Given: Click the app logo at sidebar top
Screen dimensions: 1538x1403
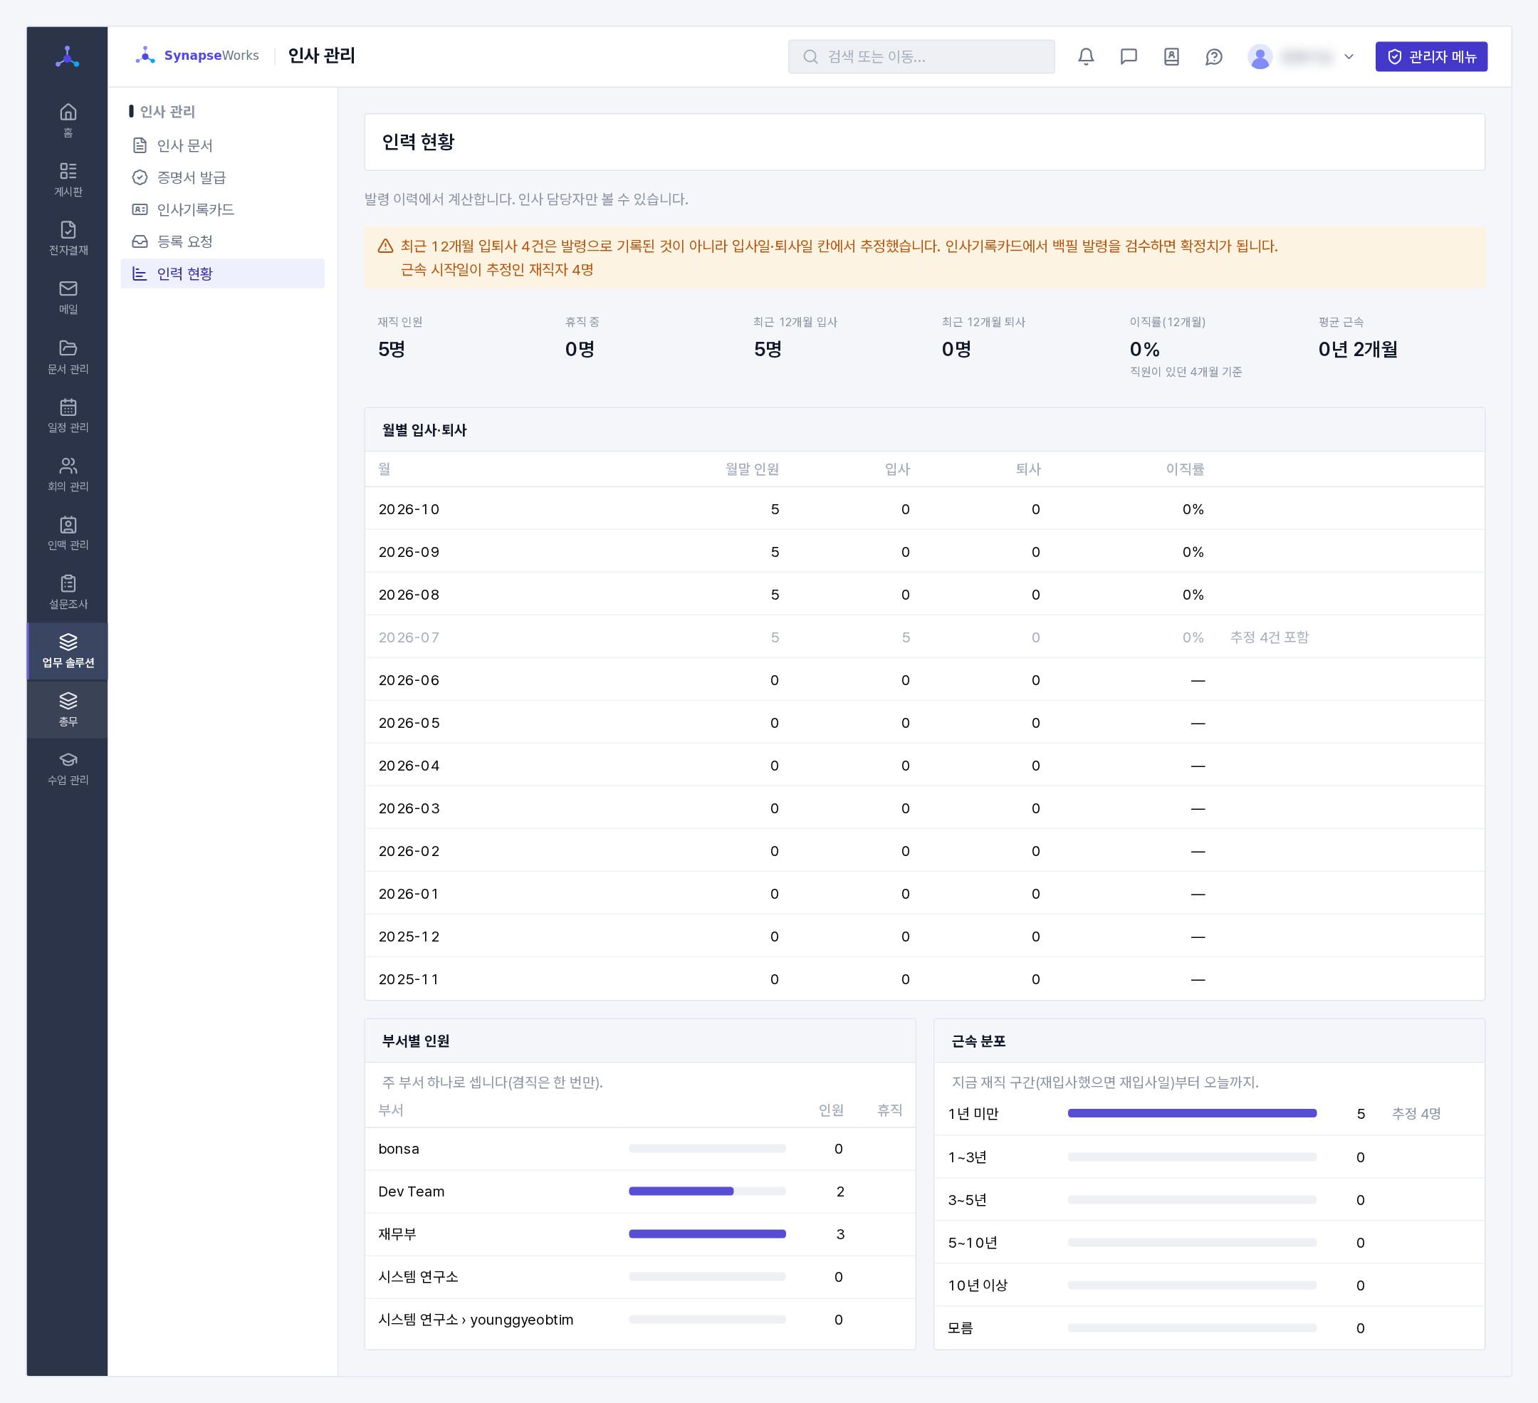Looking at the screenshot, I should [68, 56].
